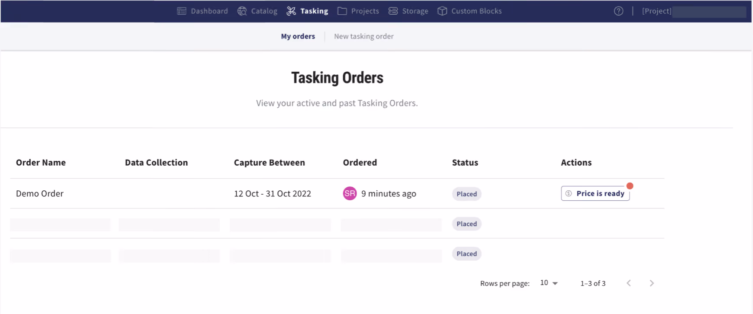Click the Ordered column header

point(360,163)
